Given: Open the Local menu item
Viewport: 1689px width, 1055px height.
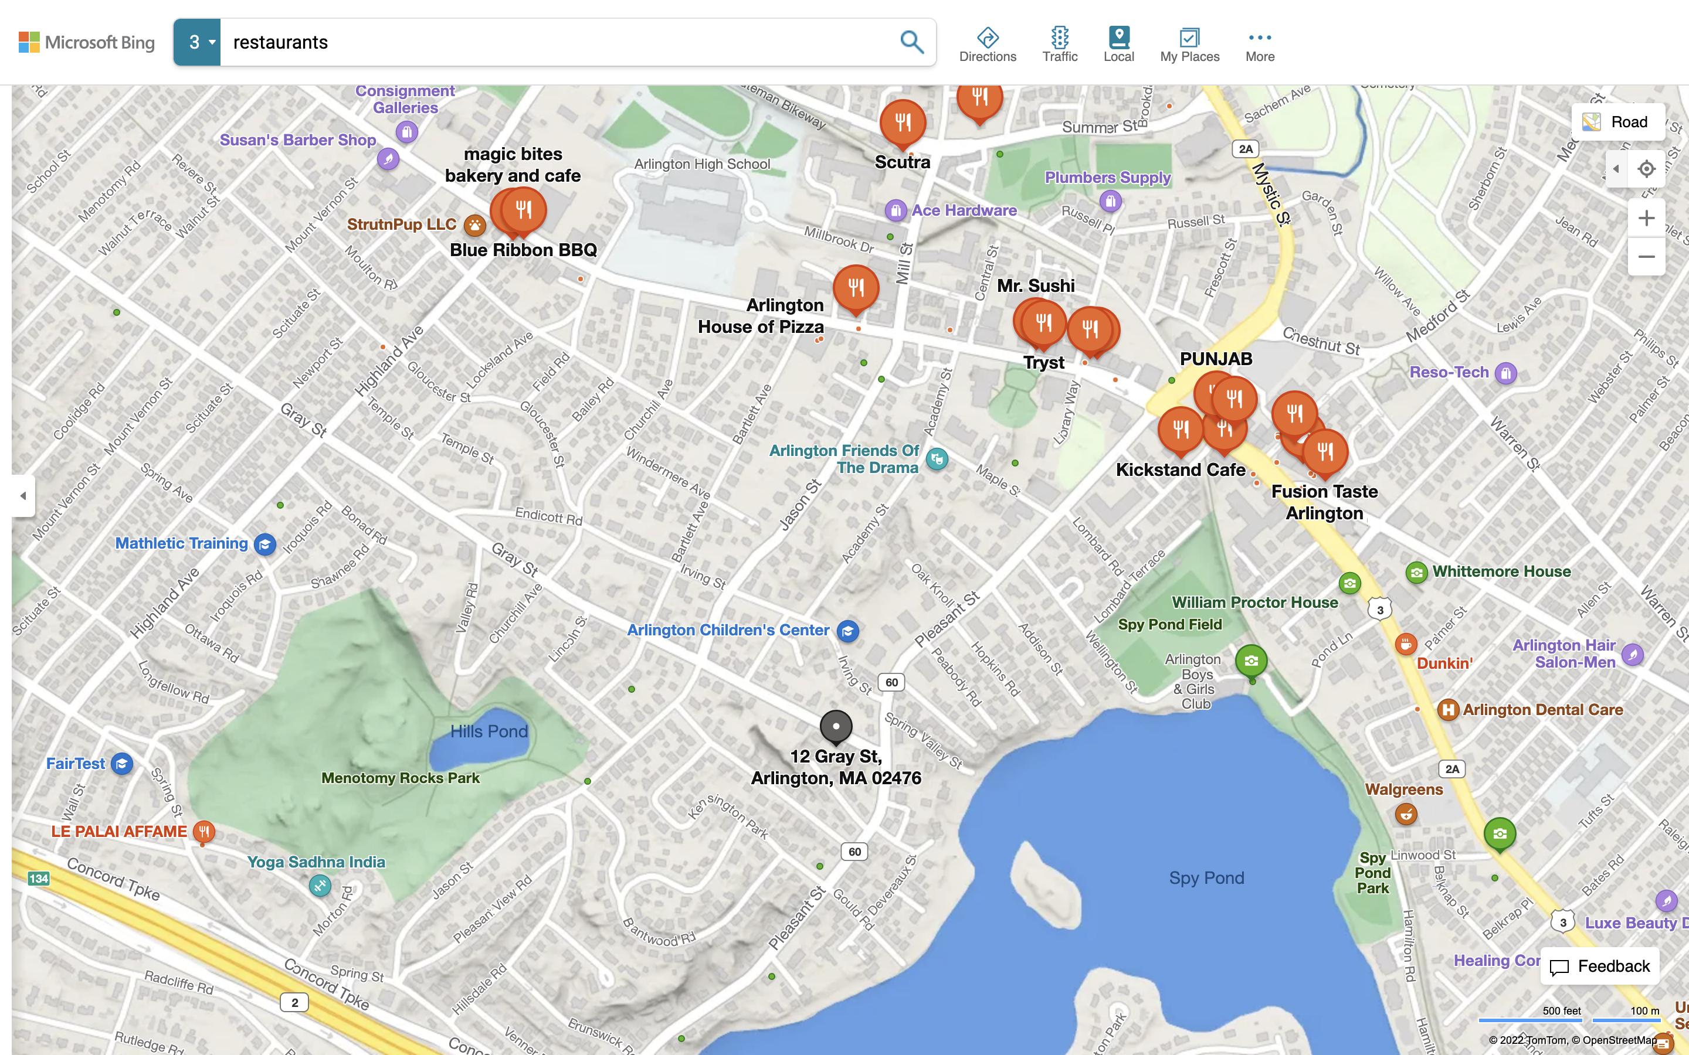Looking at the screenshot, I should 1118,45.
